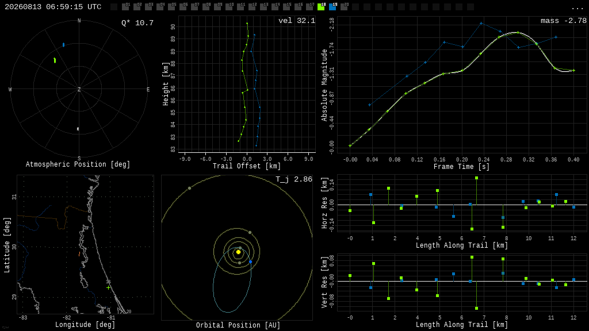Toggle the green station 18 square
Image resolution: width=589 pixels, height=331 pixels.
coord(321,7)
